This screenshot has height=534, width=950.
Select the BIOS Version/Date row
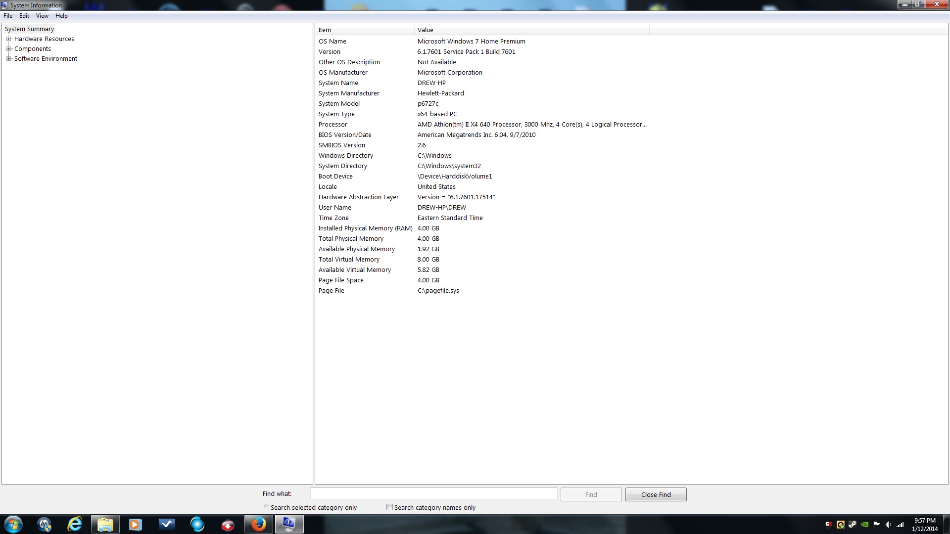482,134
